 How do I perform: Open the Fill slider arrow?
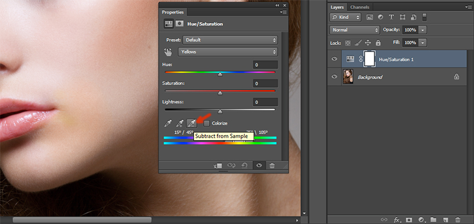click(422, 43)
